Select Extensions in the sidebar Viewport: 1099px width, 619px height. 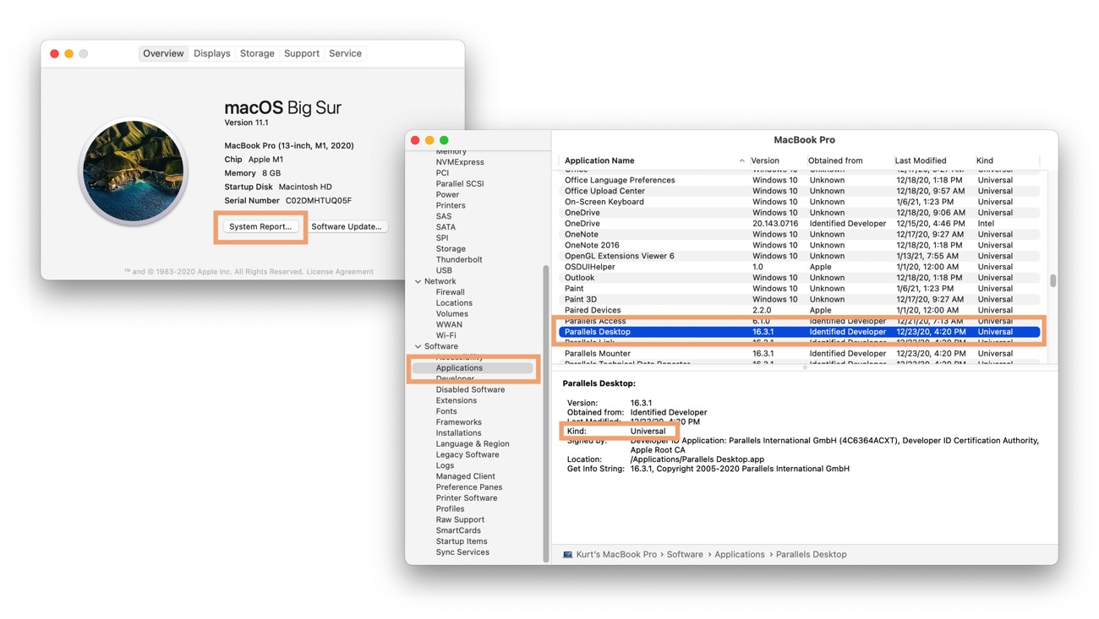coord(457,401)
